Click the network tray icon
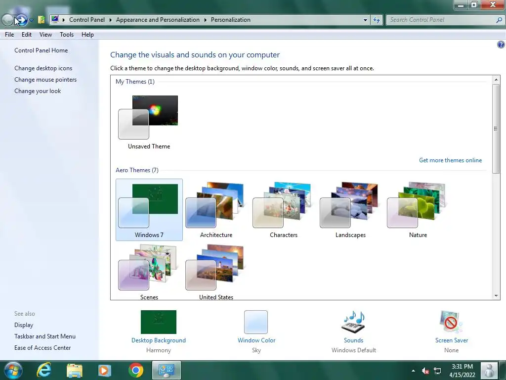Image resolution: width=506 pixels, height=380 pixels. pyautogui.click(x=437, y=371)
